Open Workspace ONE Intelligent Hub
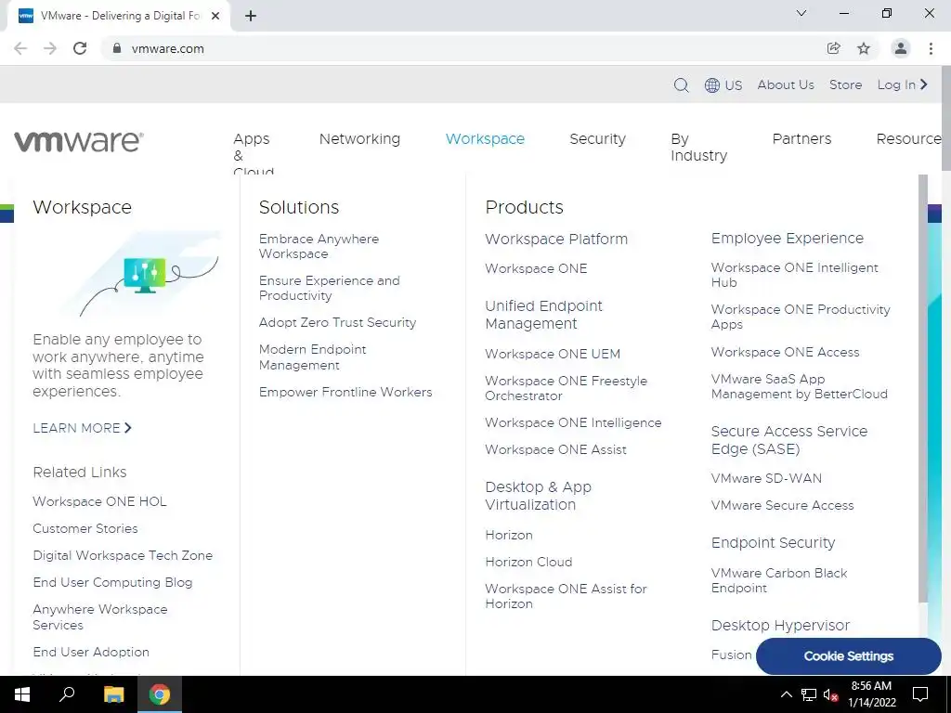Screen dimensions: 951x713 click(x=795, y=275)
